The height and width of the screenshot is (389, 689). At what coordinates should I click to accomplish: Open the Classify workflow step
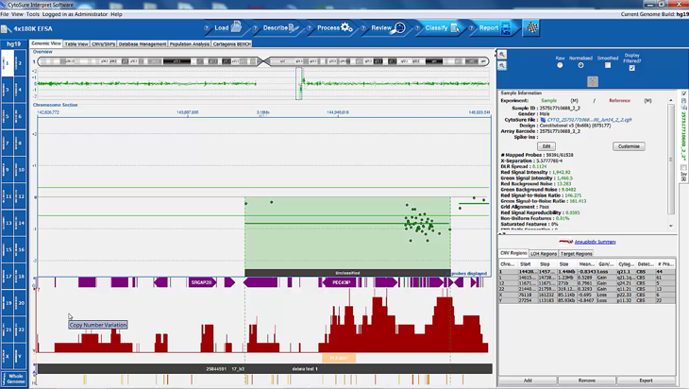442,27
